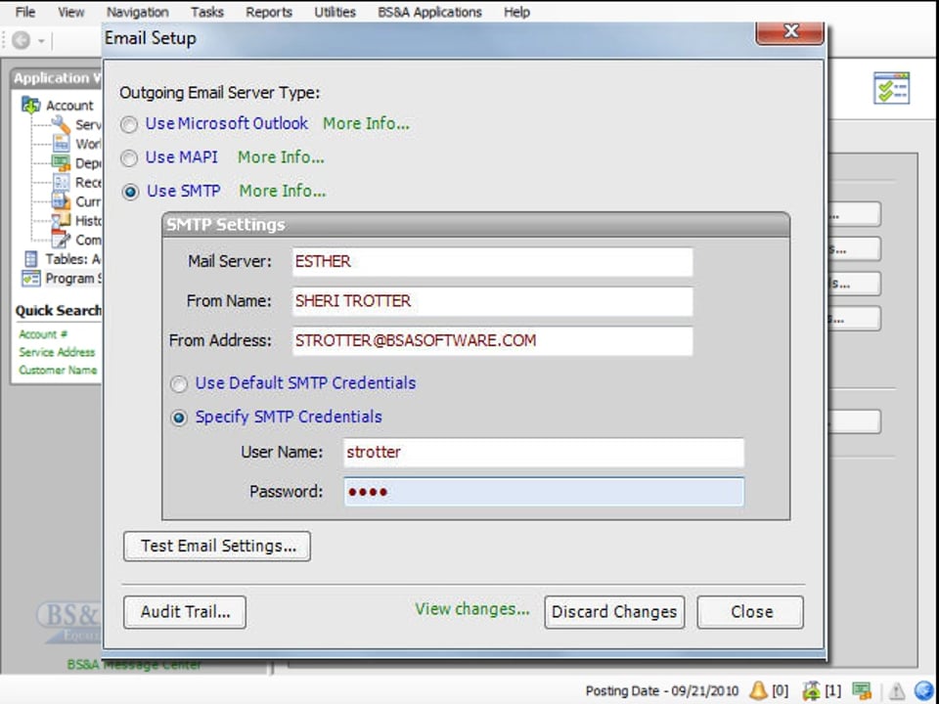Open More Info link for Microsoft Outlook

point(366,123)
